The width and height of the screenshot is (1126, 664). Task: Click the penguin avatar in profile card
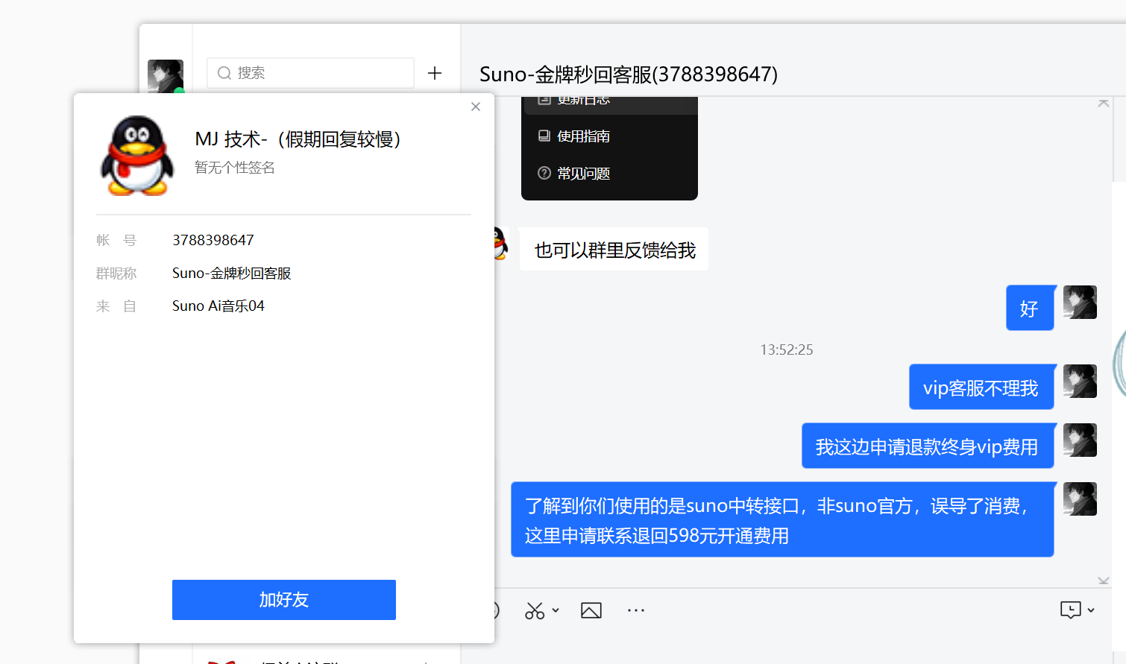tap(137, 156)
